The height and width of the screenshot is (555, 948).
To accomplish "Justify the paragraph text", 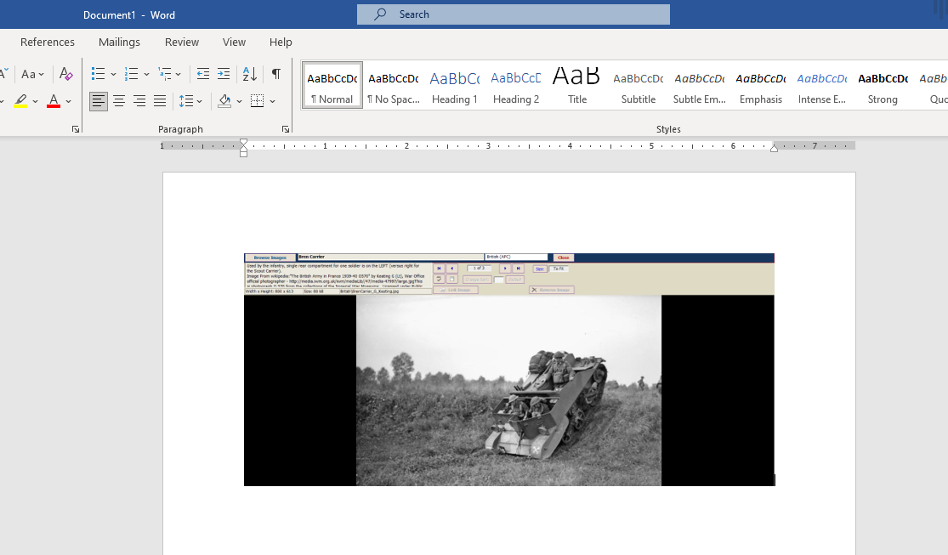I will coord(160,101).
